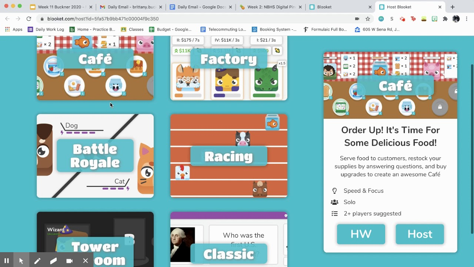Open the Budget - Google... bookmark
Screen dimensions: 474x267
(x=170, y=29)
